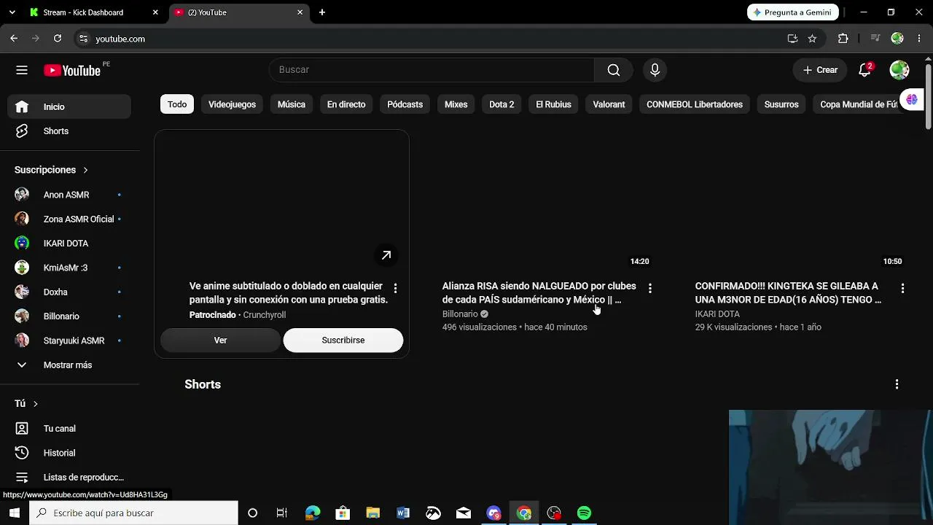Image resolution: width=933 pixels, height=525 pixels.
Task: Choose the Dota 2 chip
Action: tap(501, 104)
